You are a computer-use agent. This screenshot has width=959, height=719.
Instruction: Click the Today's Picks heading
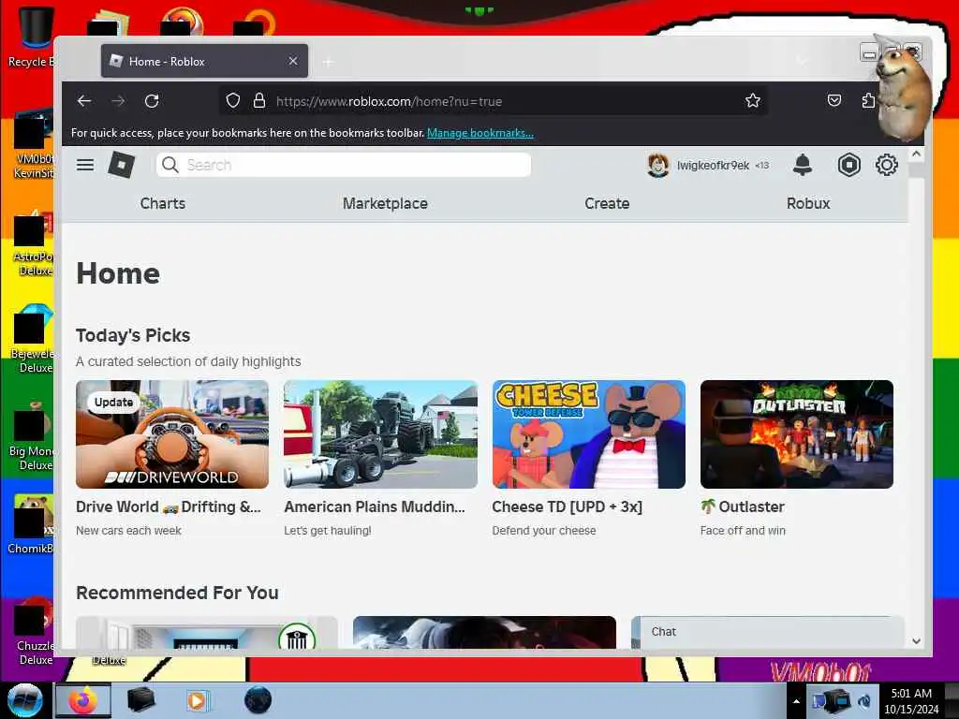click(x=133, y=336)
